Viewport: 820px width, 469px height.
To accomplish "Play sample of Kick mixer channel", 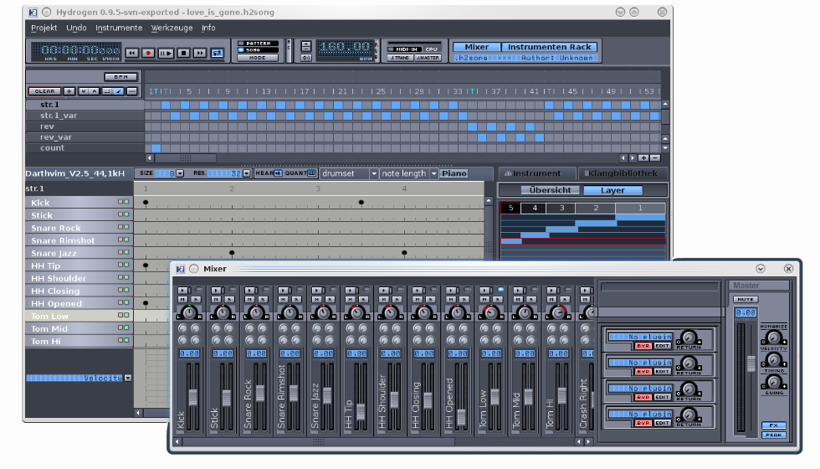I will pyautogui.click(x=182, y=290).
